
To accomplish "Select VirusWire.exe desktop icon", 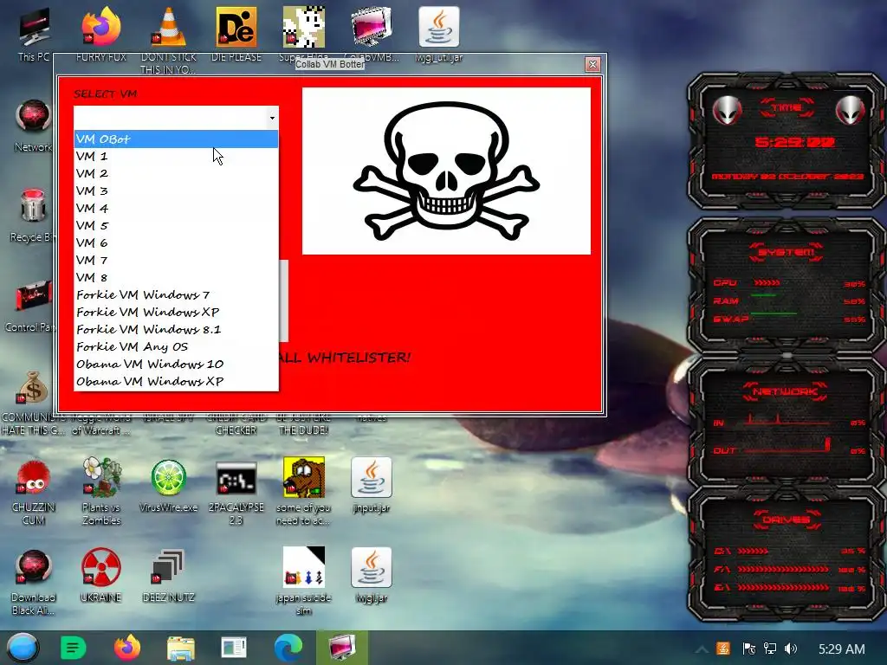I will 169,487.
